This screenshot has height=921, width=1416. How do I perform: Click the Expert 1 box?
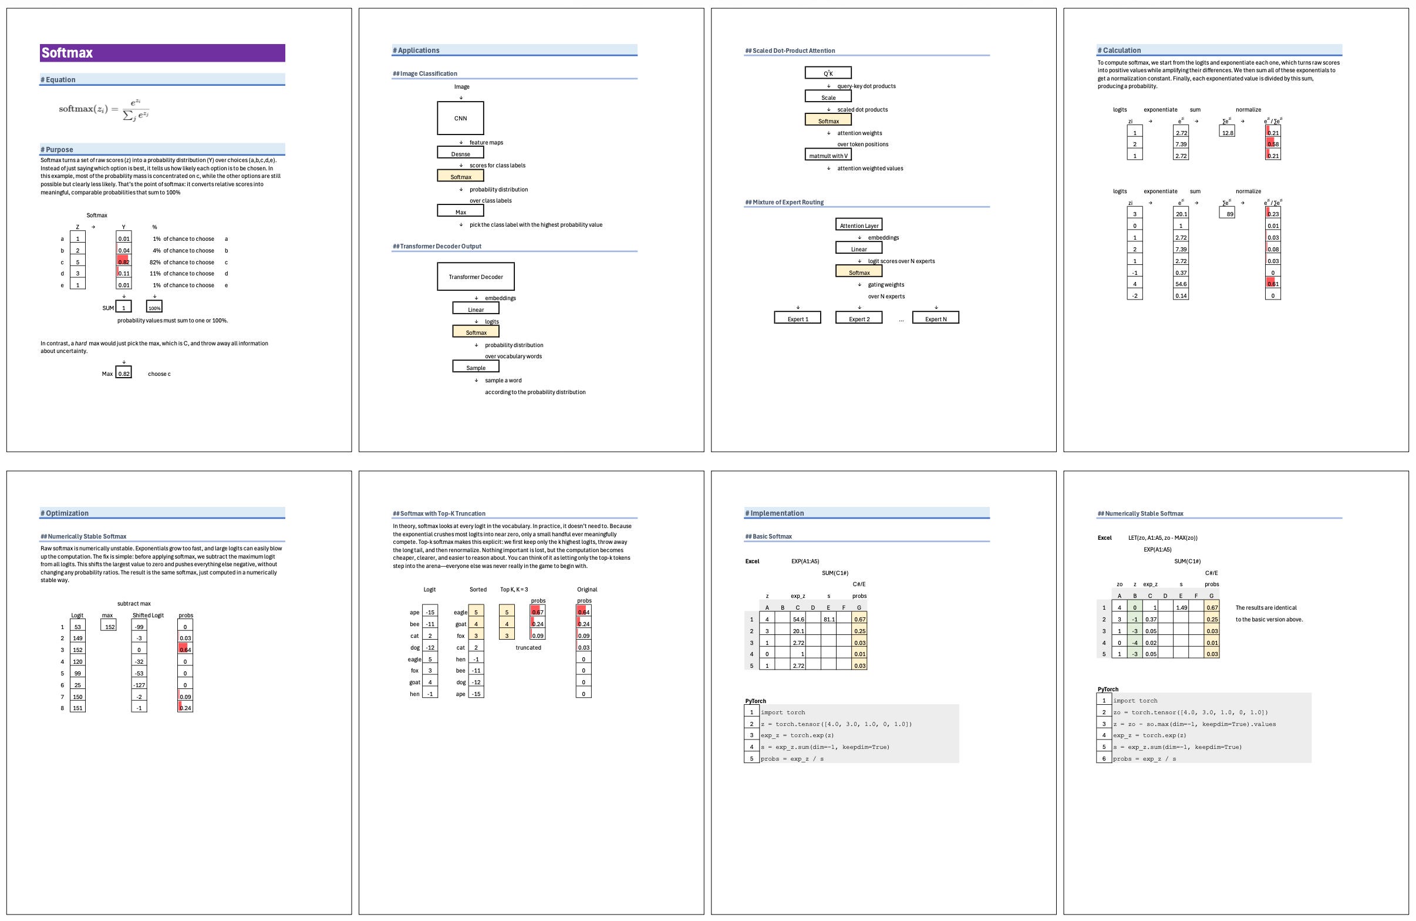pyautogui.click(x=797, y=318)
